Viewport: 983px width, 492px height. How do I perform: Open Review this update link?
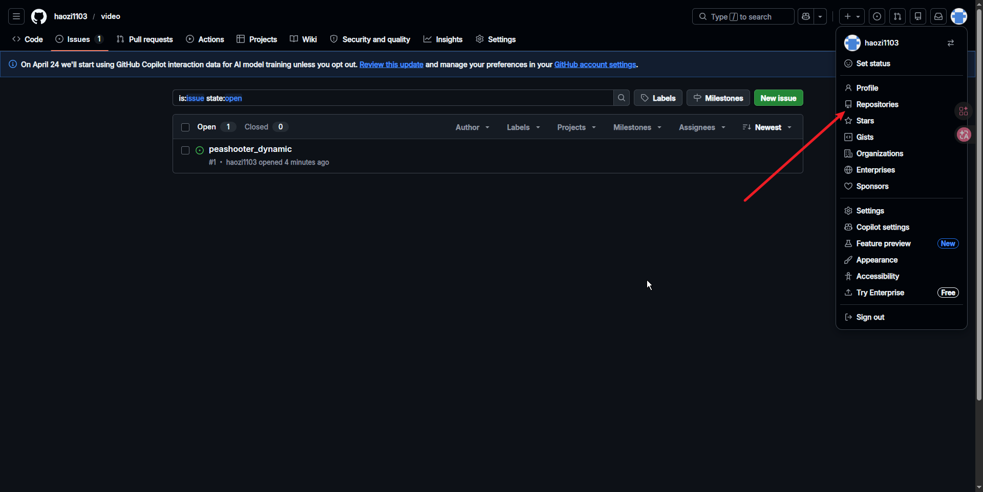391,64
